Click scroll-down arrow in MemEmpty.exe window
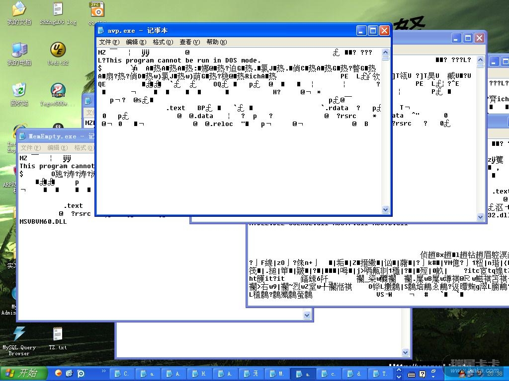 tap(307, 315)
